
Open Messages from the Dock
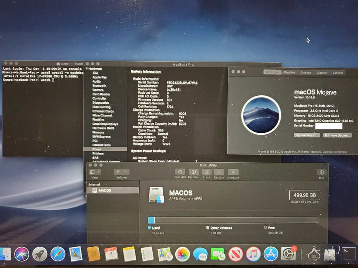200,254
